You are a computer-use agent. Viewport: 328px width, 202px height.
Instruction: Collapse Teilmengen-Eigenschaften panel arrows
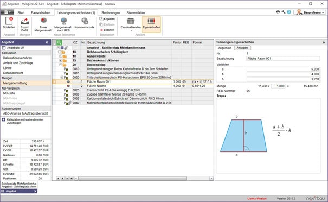(x=324, y=42)
